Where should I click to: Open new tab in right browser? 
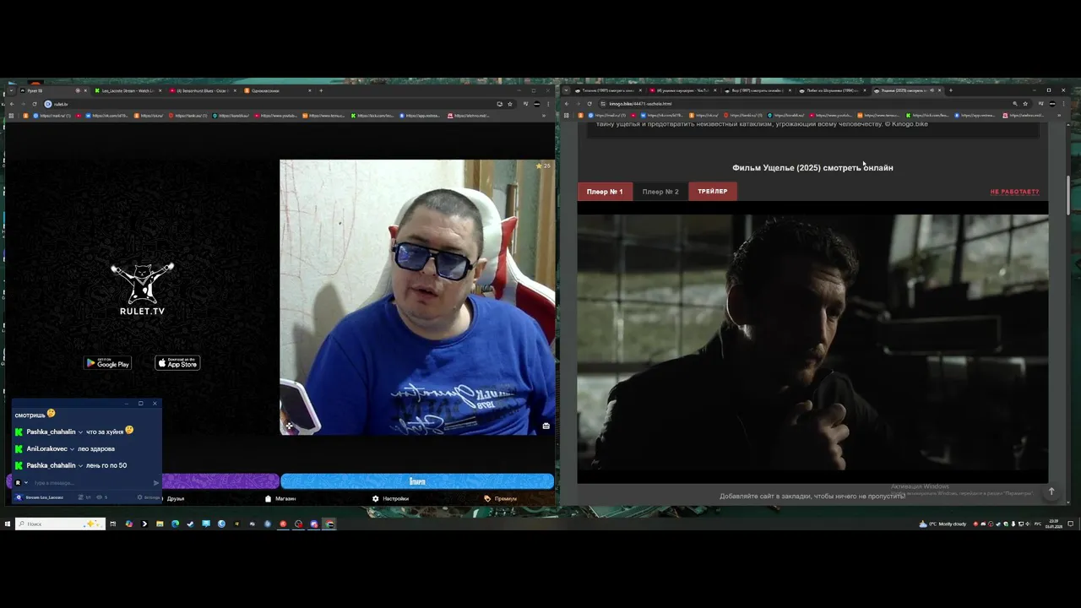pos(950,90)
